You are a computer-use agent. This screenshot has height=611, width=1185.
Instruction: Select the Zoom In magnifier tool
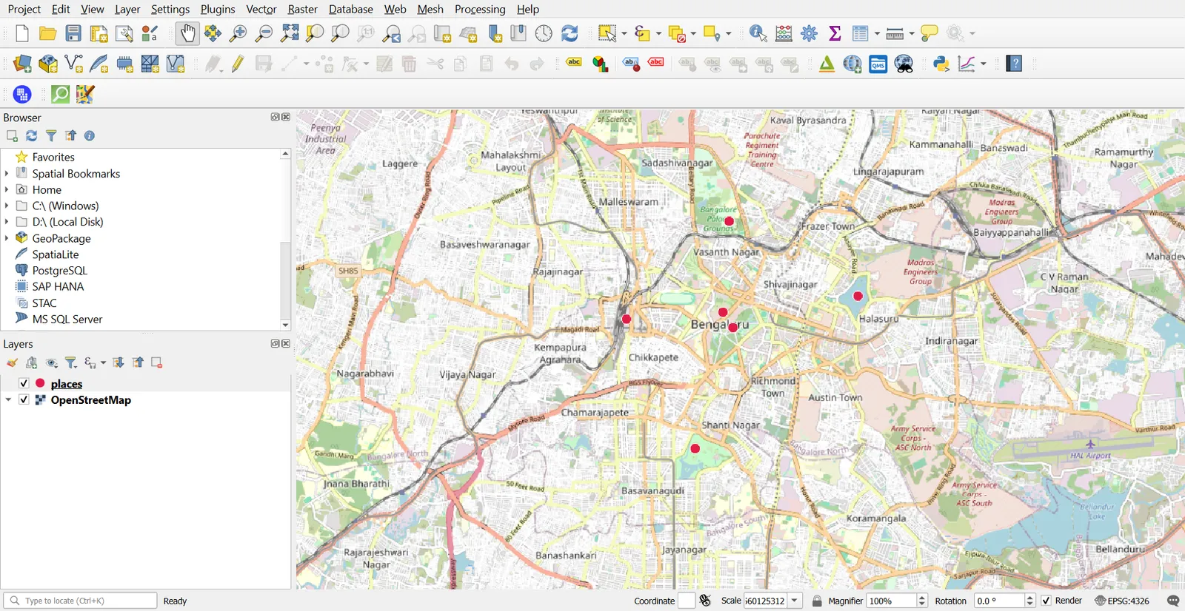click(x=238, y=33)
